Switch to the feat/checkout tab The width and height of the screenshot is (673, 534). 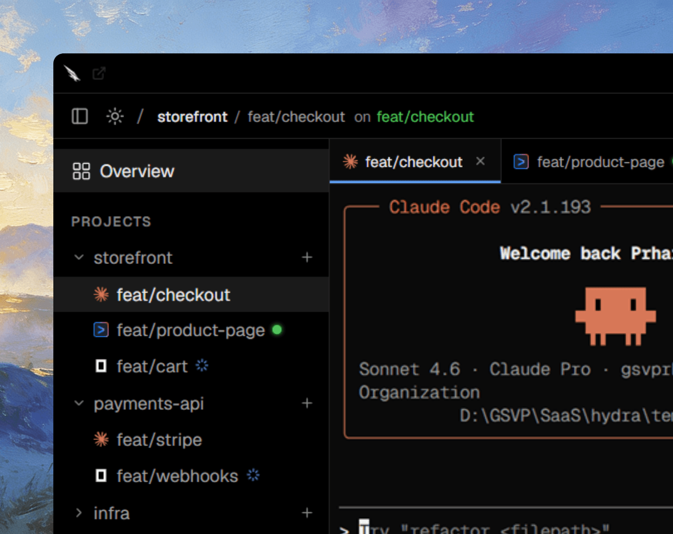click(x=415, y=162)
